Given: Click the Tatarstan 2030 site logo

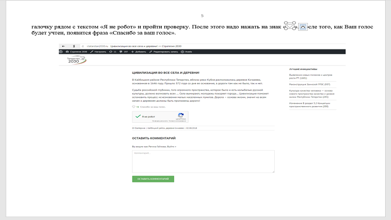Looking at the screenshot, I should 73,60.
